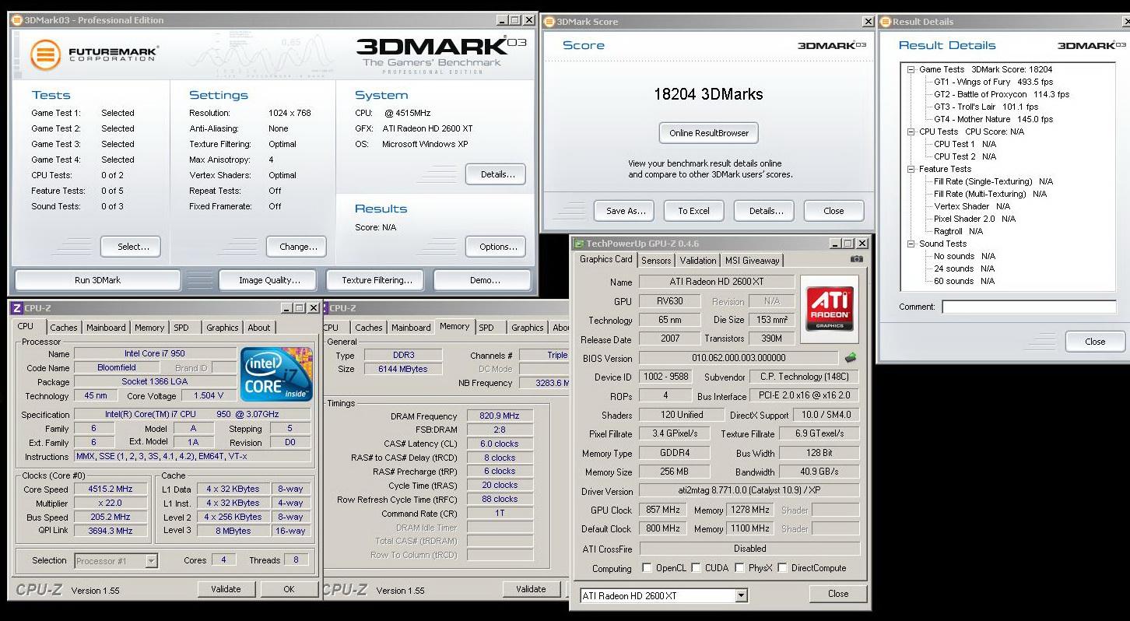Select GT1 - Wings of Fury result row
The width and height of the screenshot is (1130, 621).
994,82
